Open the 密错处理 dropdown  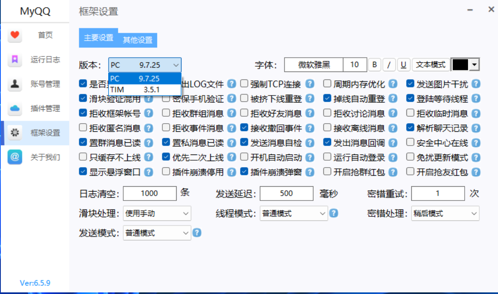pos(445,213)
